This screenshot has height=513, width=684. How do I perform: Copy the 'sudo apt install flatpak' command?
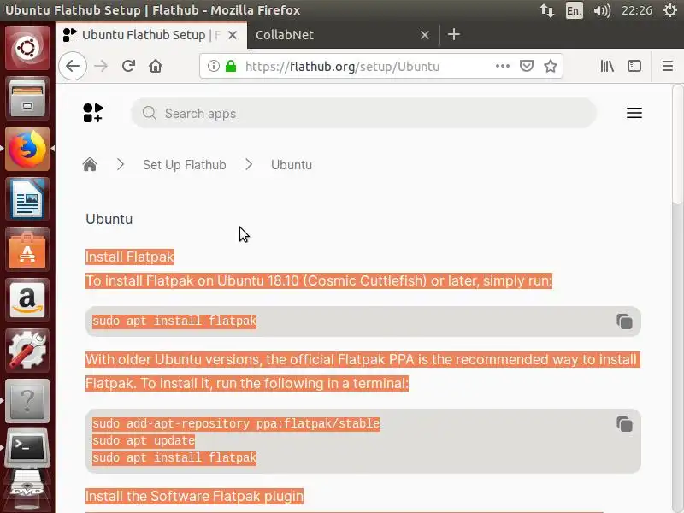point(624,321)
